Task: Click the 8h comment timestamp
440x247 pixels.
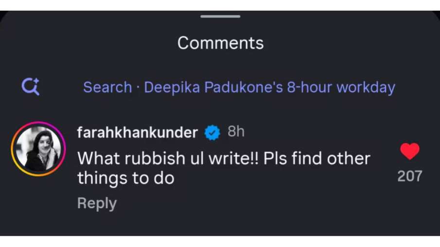Action: click(x=236, y=132)
